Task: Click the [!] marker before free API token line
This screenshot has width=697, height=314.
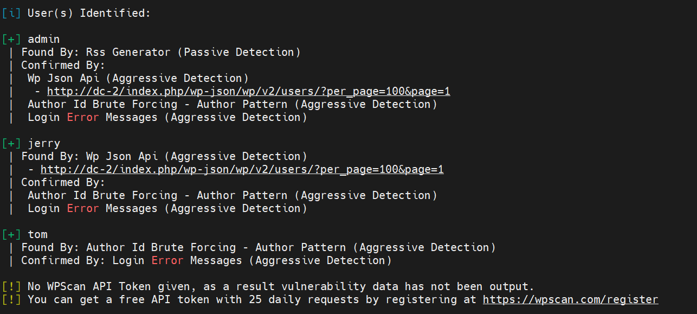Action: (11, 299)
